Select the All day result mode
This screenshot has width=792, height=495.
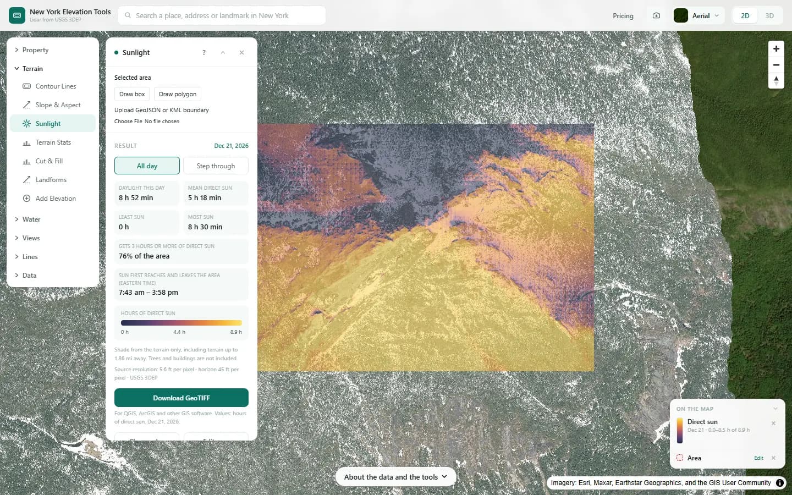(147, 166)
